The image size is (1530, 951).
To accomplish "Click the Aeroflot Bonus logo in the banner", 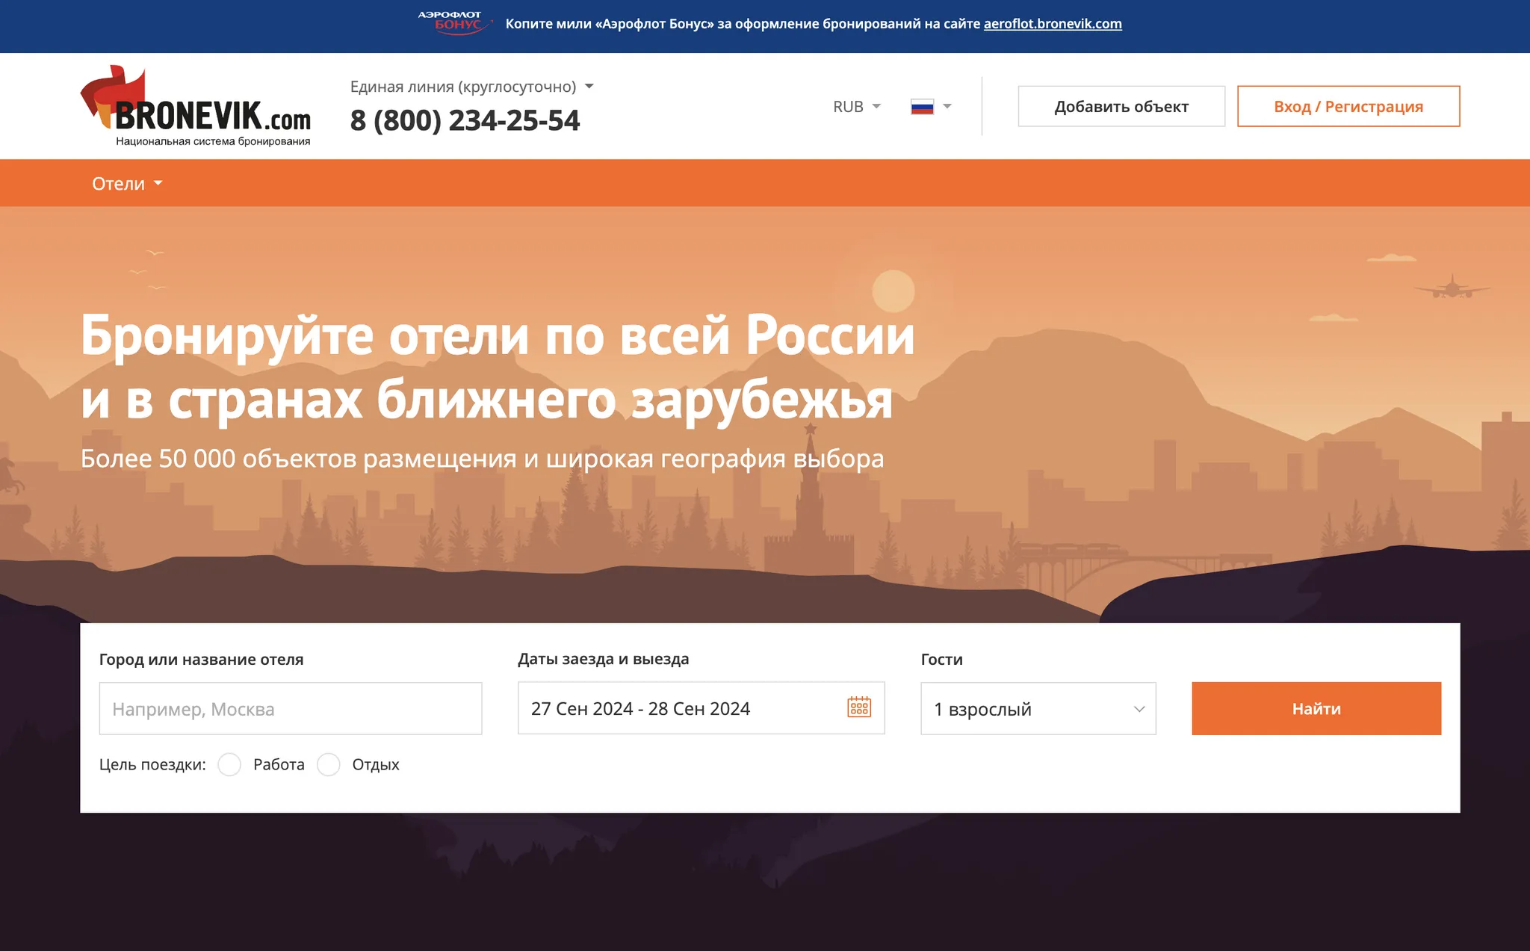I will coord(454,23).
